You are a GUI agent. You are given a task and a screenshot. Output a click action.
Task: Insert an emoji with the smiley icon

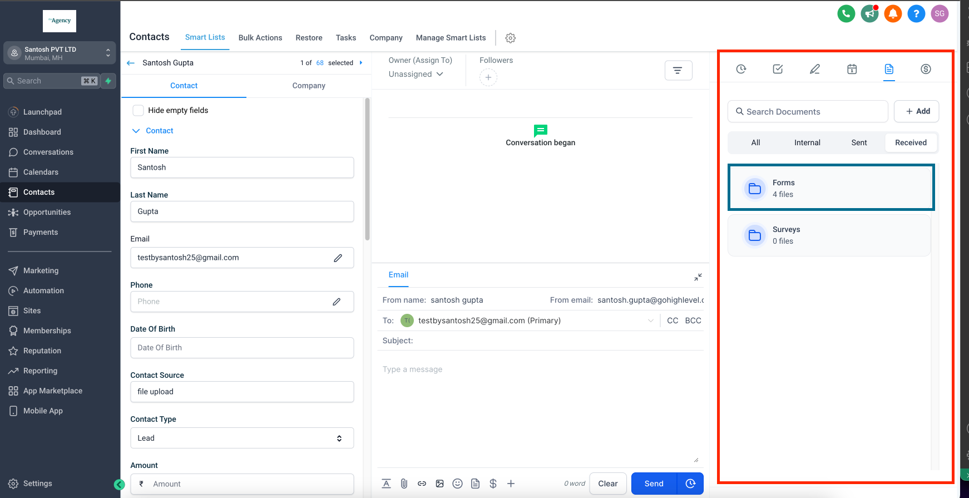(x=457, y=484)
